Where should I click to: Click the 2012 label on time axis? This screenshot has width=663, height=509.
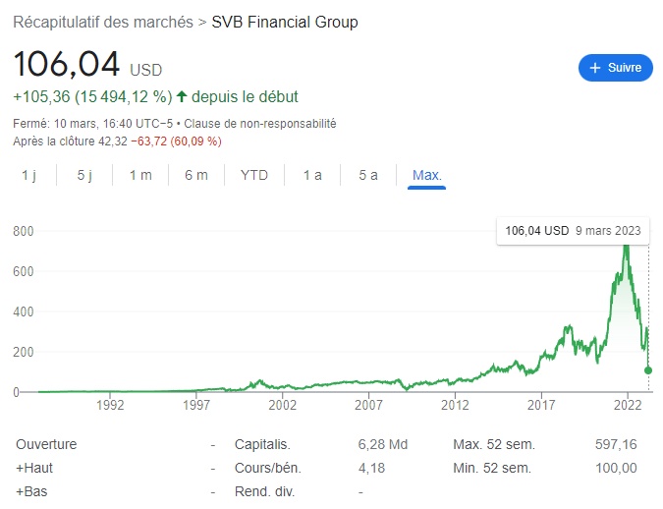454,404
